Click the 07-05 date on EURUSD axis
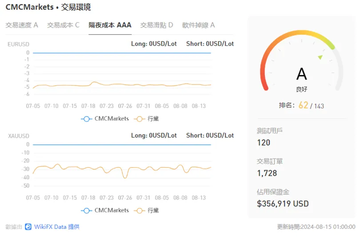The width and height of the screenshot is (360, 239). pyautogui.click(x=33, y=106)
